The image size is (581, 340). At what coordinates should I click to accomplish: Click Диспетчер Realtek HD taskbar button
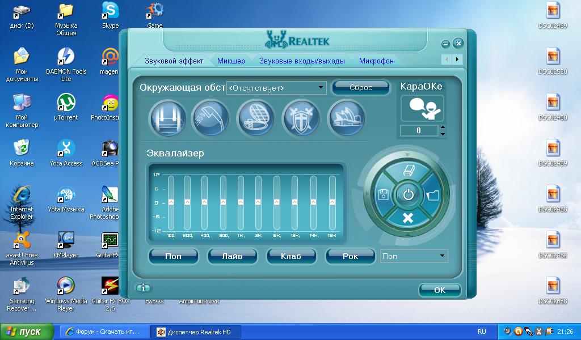[x=196, y=332]
